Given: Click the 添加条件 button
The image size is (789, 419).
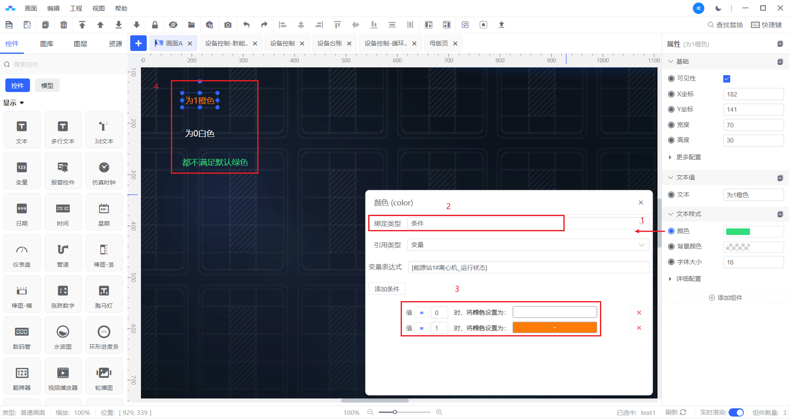Looking at the screenshot, I should (387, 289).
